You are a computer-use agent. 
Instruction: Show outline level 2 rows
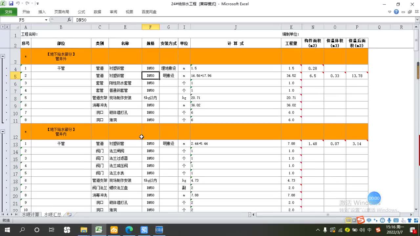point(7,27)
